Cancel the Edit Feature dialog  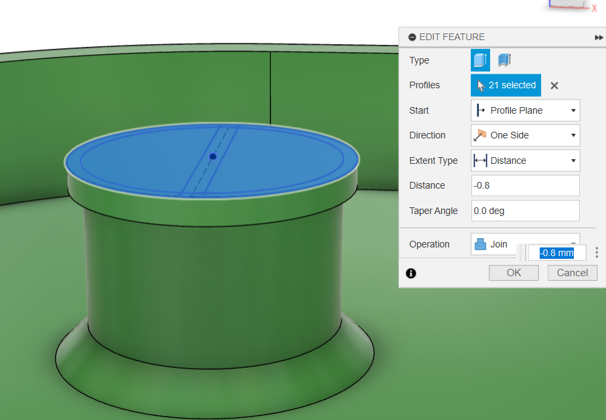click(x=573, y=273)
